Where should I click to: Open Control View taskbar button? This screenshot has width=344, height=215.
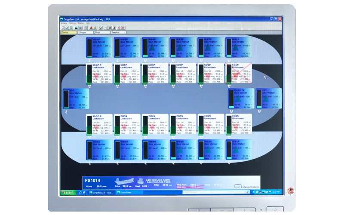coord(129,192)
